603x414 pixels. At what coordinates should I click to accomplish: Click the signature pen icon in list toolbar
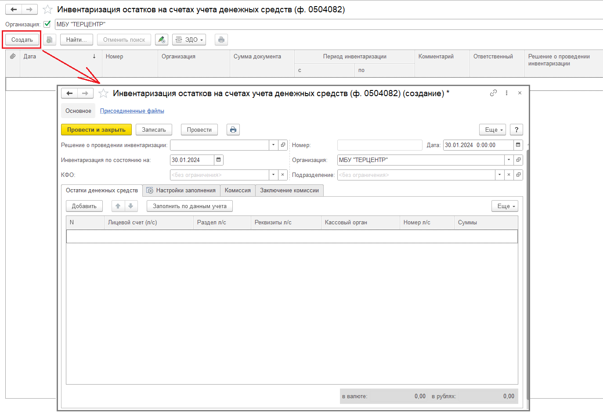[162, 40]
